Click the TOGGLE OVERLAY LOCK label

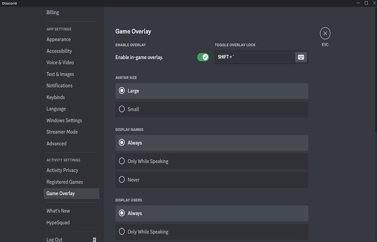pyautogui.click(x=235, y=45)
